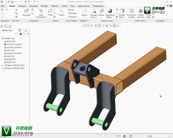Switch to the Tools tab

(x=64, y=6)
